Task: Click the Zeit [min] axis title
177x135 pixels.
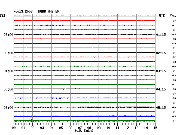Action: pos(84,131)
